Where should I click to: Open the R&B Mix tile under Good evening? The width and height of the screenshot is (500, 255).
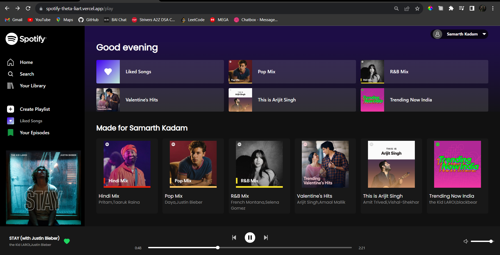(x=424, y=72)
